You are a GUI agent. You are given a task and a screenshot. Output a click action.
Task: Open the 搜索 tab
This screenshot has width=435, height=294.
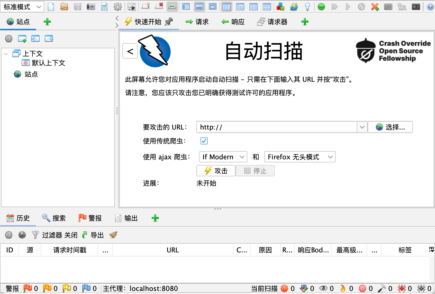pyautogui.click(x=54, y=218)
